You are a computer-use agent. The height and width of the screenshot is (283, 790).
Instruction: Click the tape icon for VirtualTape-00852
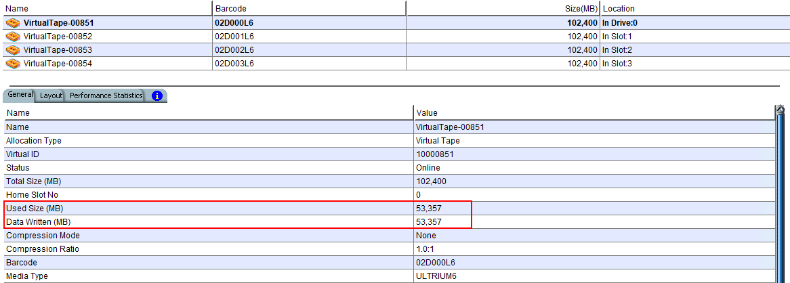click(x=13, y=37)
